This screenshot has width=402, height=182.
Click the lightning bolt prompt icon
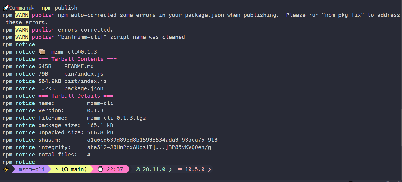tap(6, 169)
